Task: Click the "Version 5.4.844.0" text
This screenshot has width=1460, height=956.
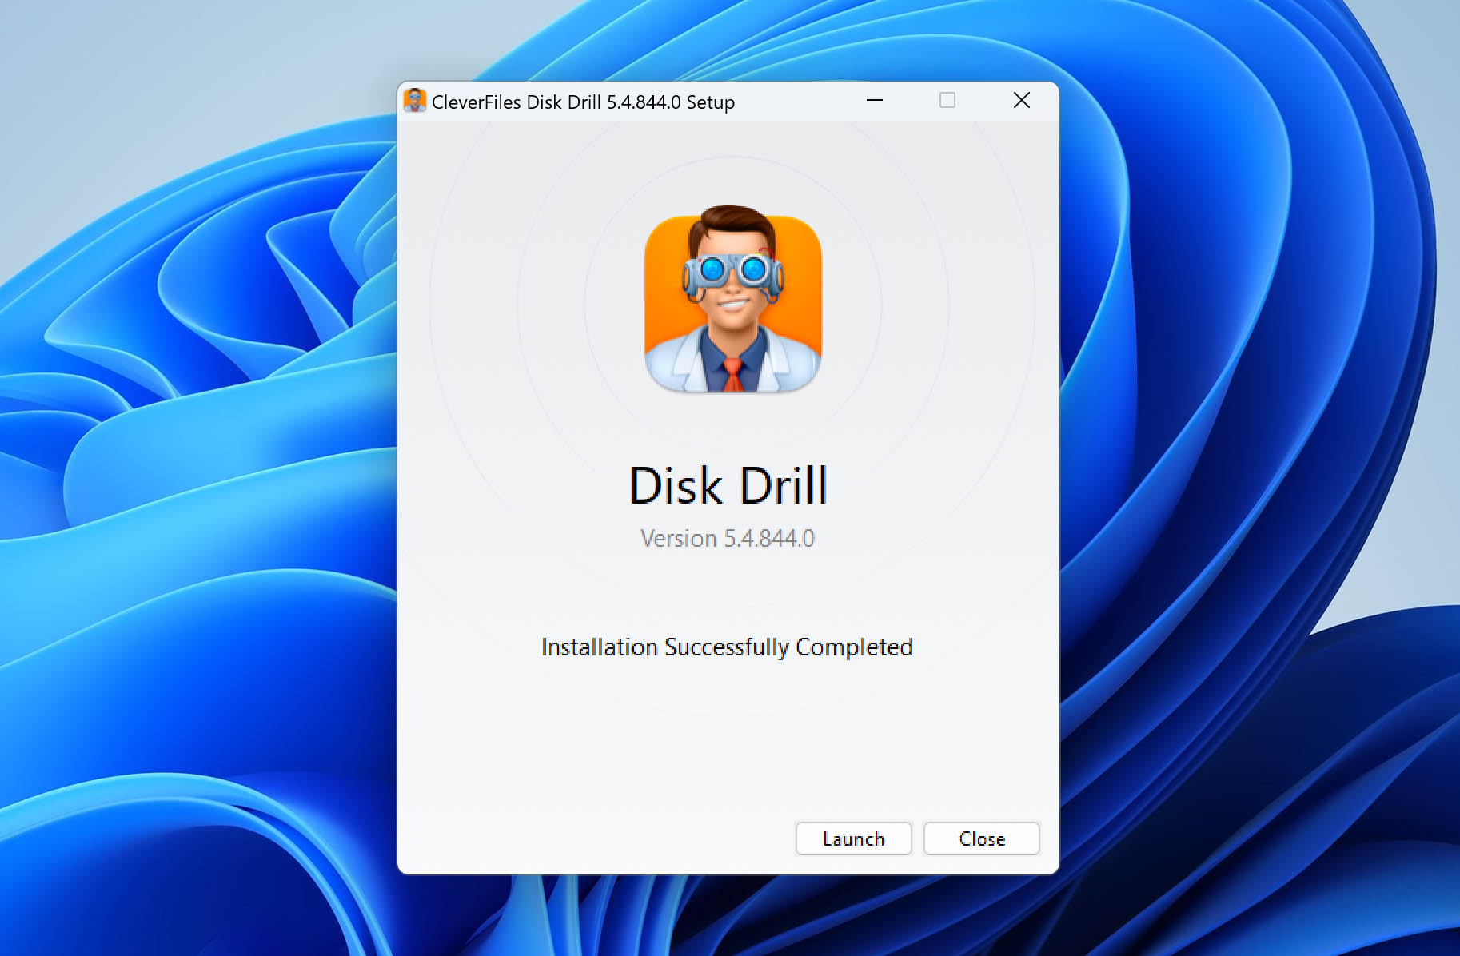Action: coord(727,538)
